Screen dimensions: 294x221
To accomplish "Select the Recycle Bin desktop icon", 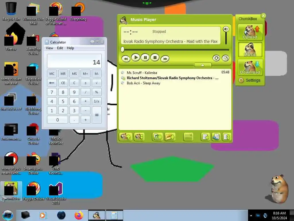I will [x=11, y=11].
